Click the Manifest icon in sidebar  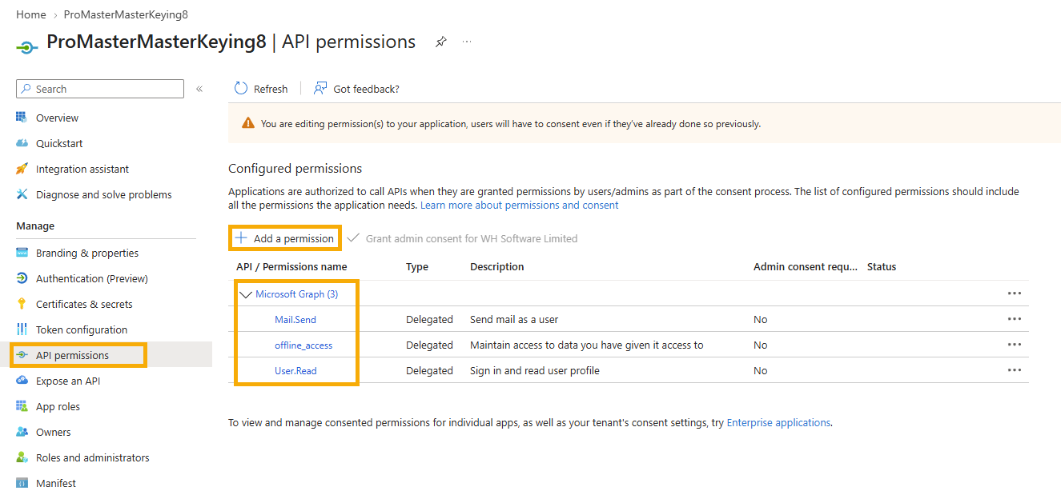click(x=22, y=483)
